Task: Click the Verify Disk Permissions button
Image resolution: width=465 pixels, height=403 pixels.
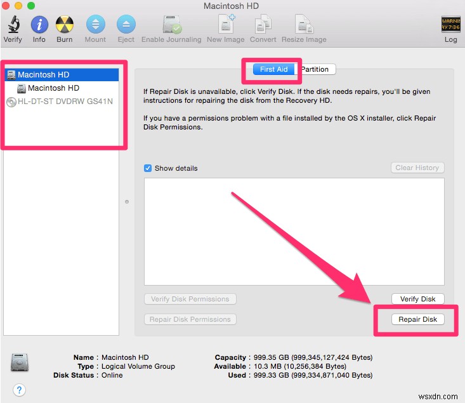Action: (x=190, y=299)
